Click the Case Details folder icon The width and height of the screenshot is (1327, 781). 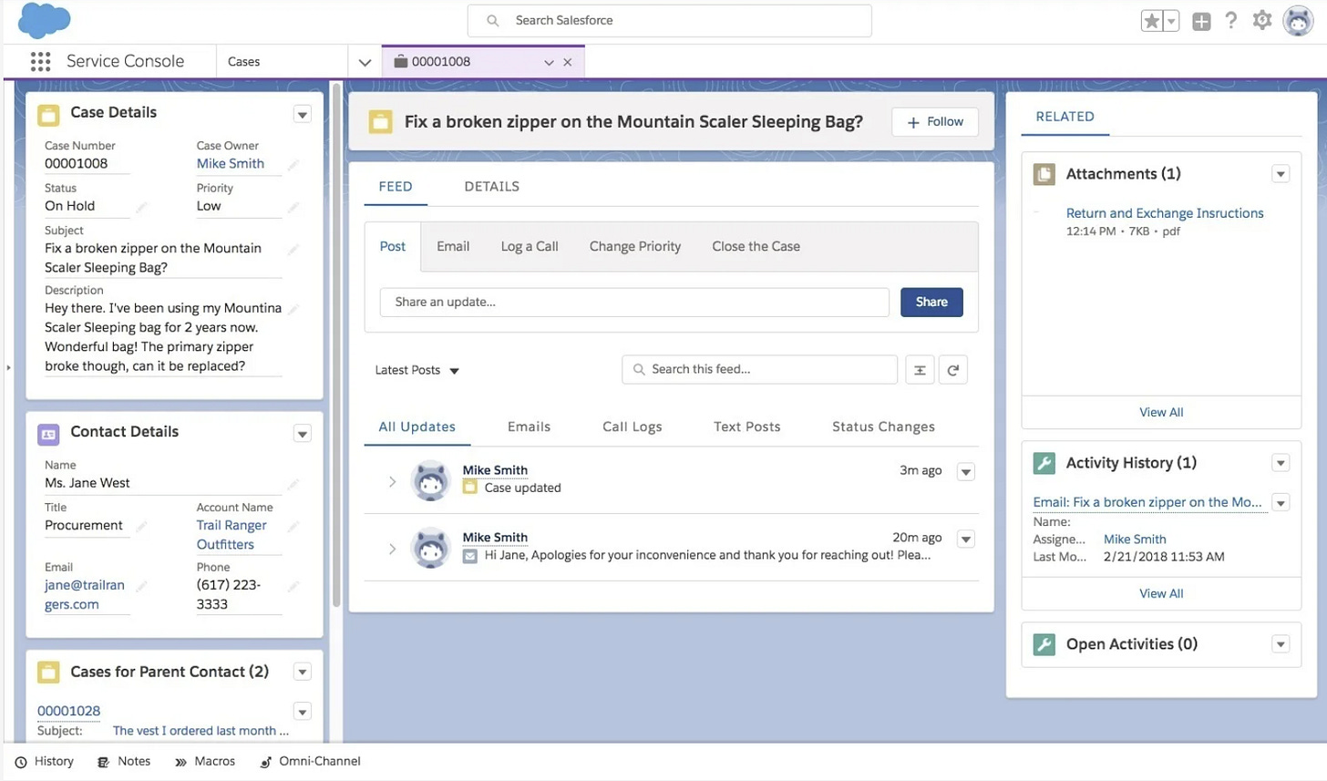click(x=48, y=115)
